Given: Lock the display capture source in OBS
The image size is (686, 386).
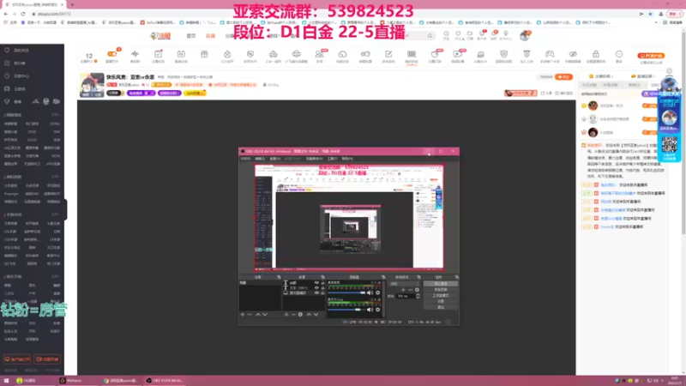Looking at the screenshot, I should pos(323,293).
